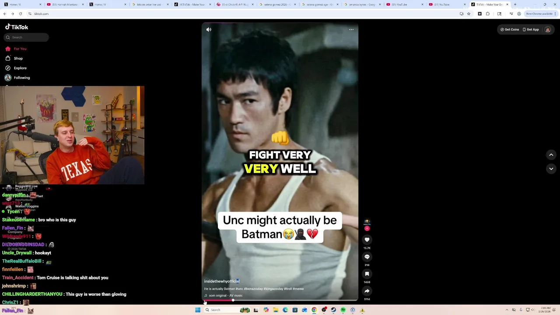
Task: Click the TikTok search field
Action: pos(26,37)
